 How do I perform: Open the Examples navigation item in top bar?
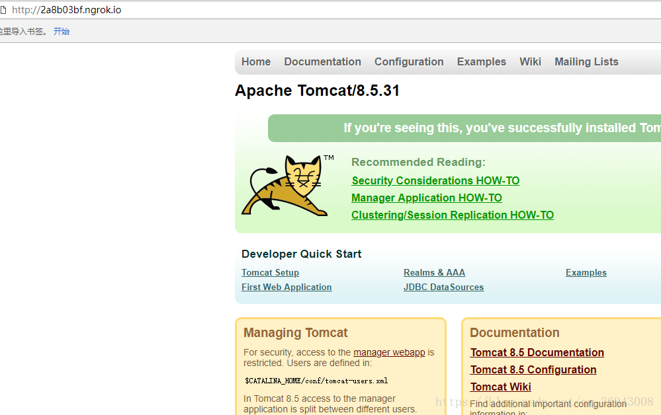click(482, 62)
